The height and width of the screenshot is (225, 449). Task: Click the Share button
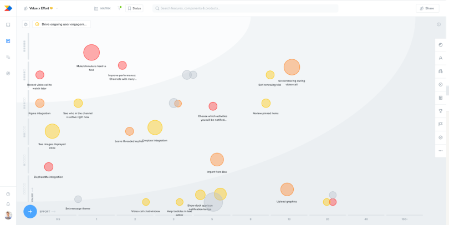(427, 8)
